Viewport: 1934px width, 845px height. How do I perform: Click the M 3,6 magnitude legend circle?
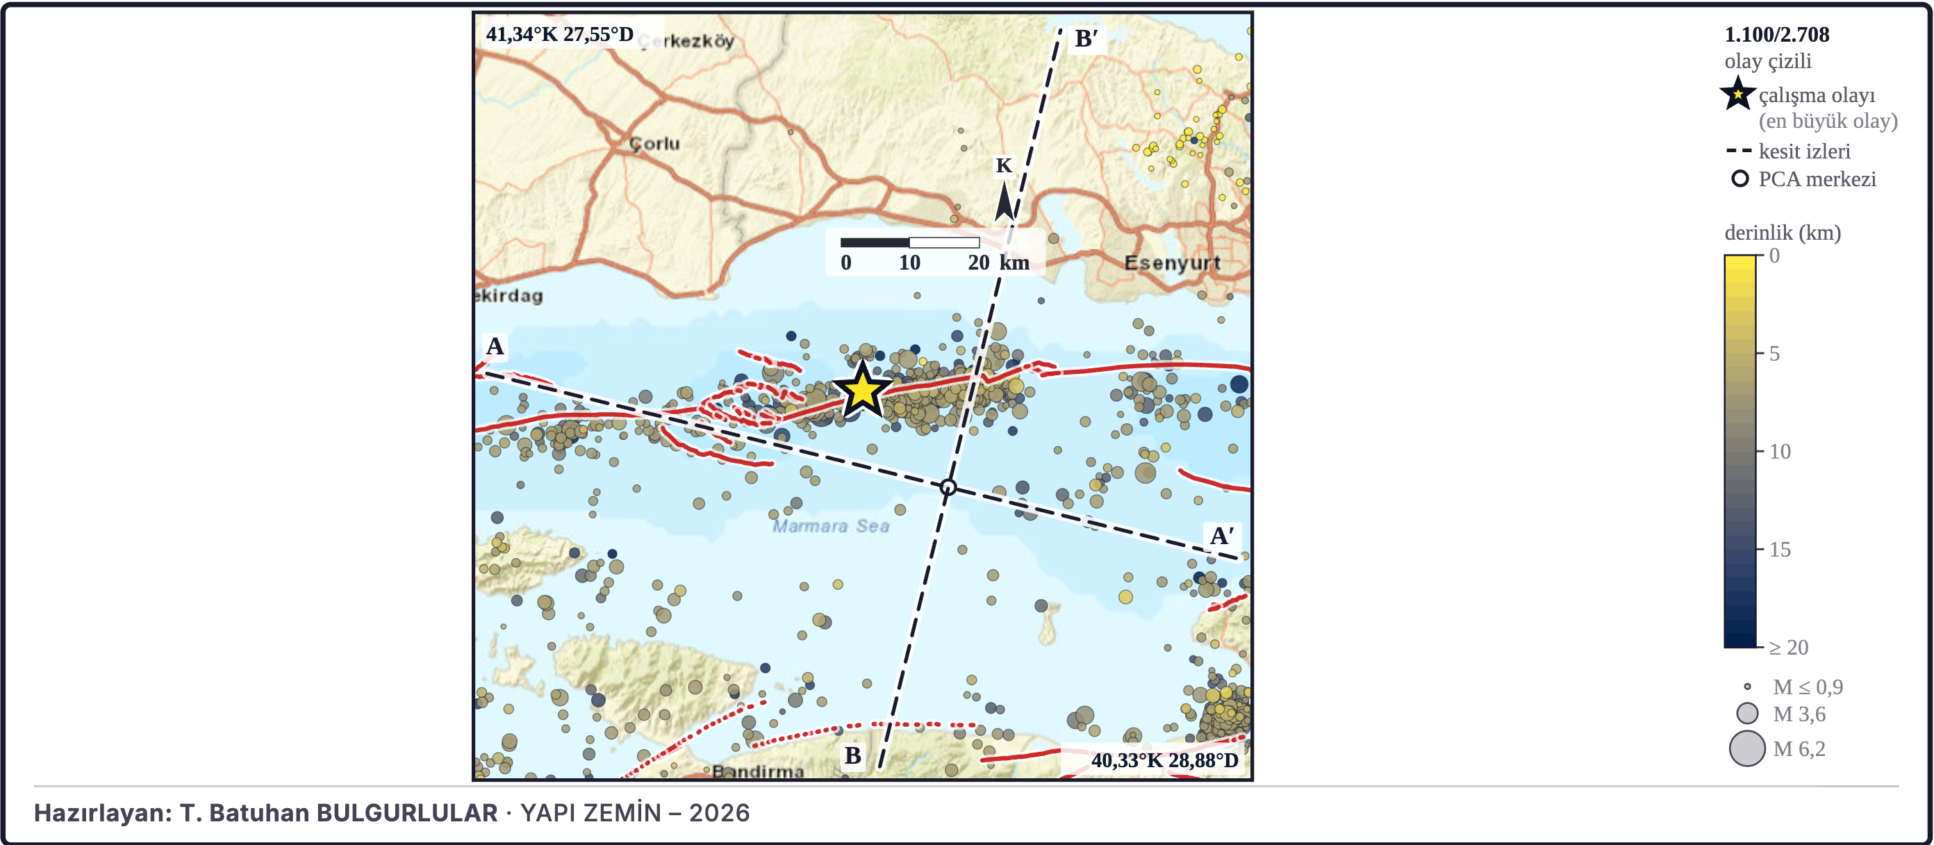pyautogui.click(x=1747, y=714)
